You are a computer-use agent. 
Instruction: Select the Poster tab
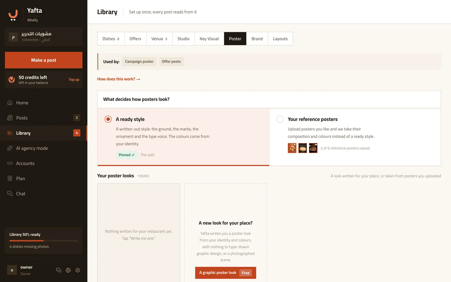pos(235,39)
